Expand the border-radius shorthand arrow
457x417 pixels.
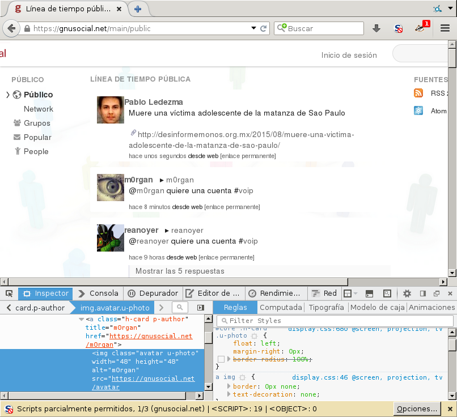[x=229, y=359]
